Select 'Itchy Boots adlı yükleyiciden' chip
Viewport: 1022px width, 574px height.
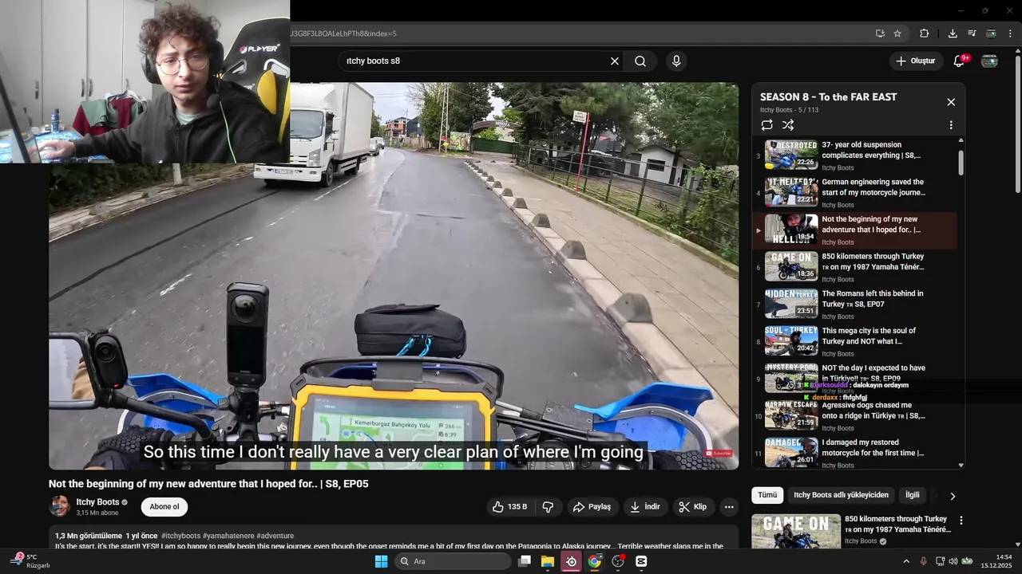[841, 495]
